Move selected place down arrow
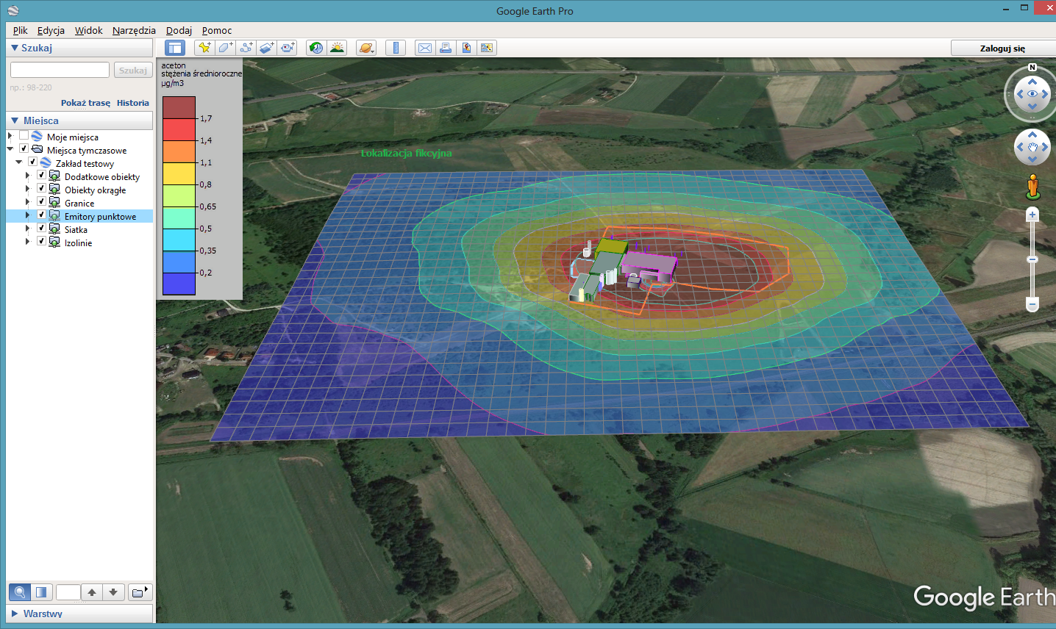This screenshot has width=1056, height=629. tap(113, 592)
